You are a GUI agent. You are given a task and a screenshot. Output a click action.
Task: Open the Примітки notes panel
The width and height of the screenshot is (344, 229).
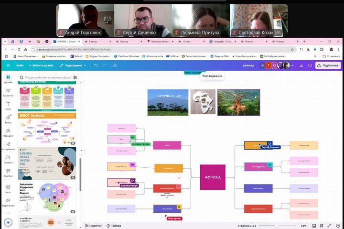(x=94, y=226)
